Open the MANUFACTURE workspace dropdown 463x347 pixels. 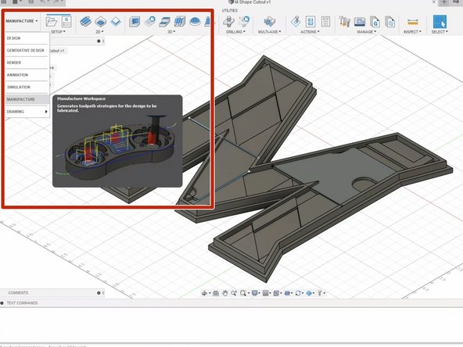(22, 21)
